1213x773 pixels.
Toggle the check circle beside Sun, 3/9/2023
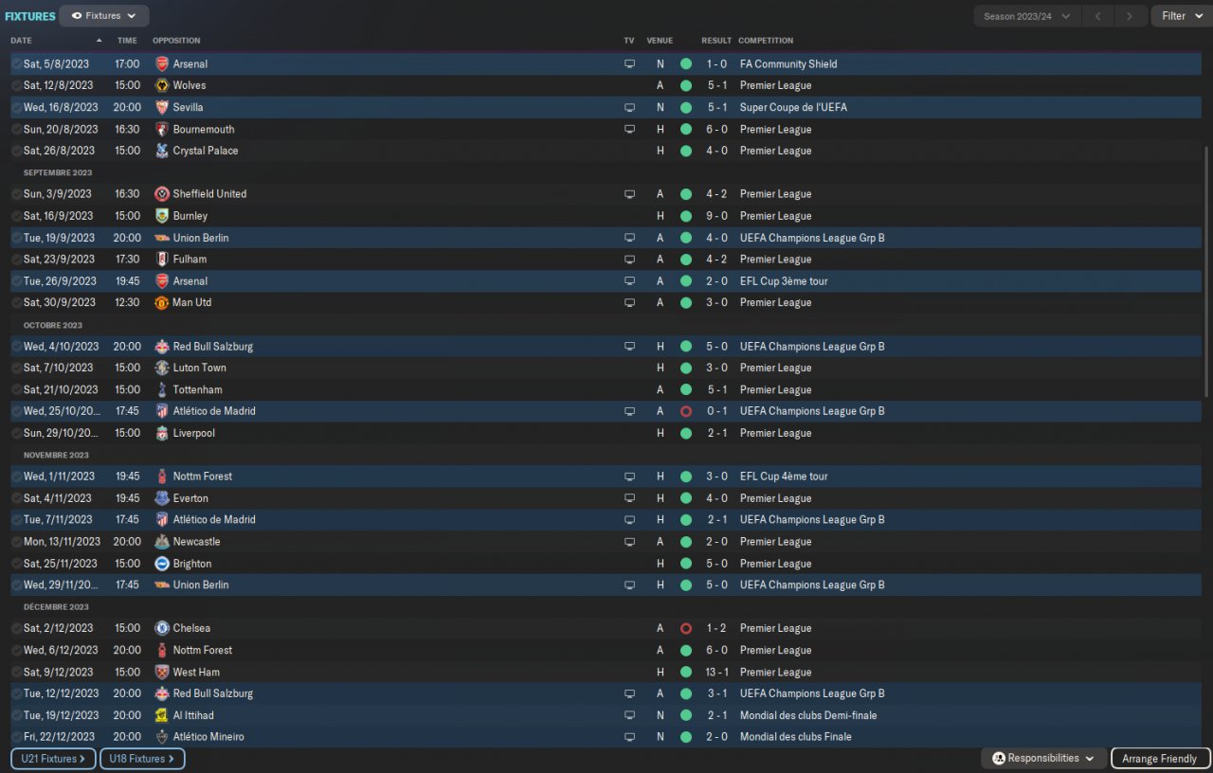(16, 194)
